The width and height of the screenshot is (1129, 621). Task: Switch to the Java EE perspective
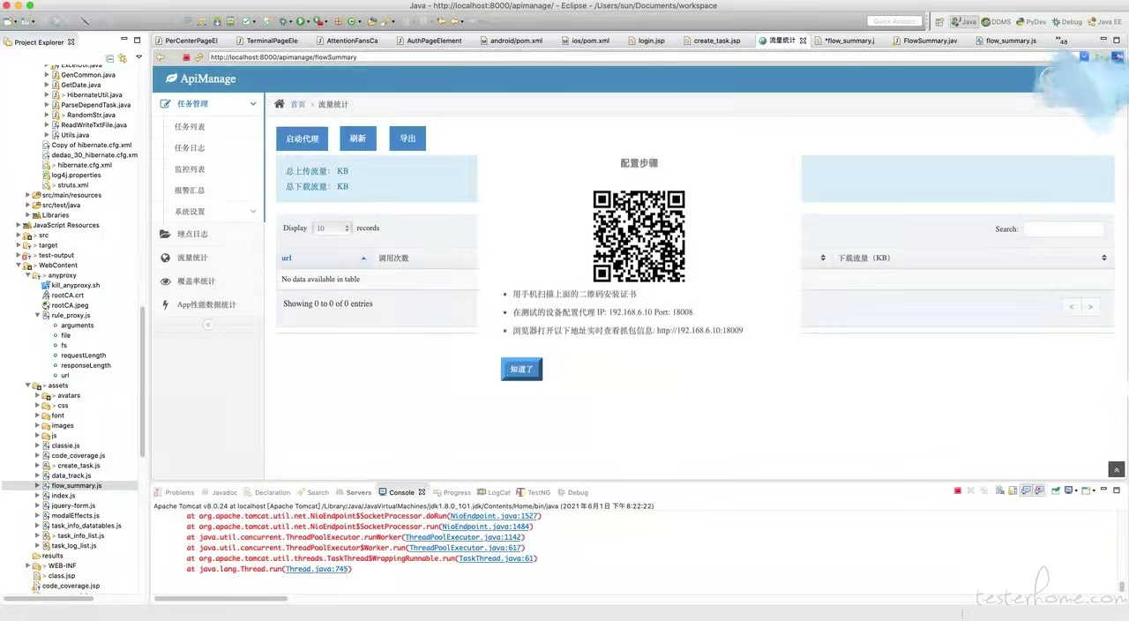(1104, 22)
